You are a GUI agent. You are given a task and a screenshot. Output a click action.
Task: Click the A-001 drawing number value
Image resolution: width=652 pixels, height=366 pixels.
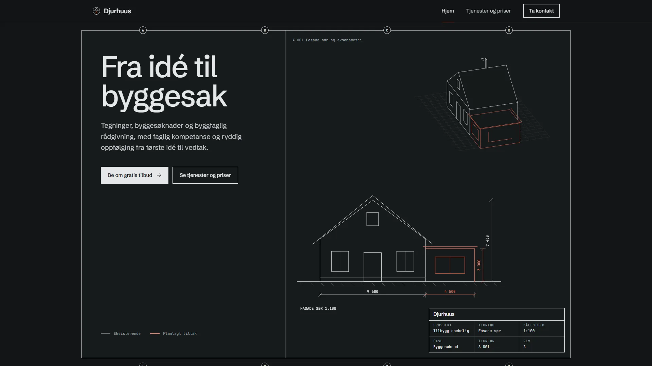484,347
